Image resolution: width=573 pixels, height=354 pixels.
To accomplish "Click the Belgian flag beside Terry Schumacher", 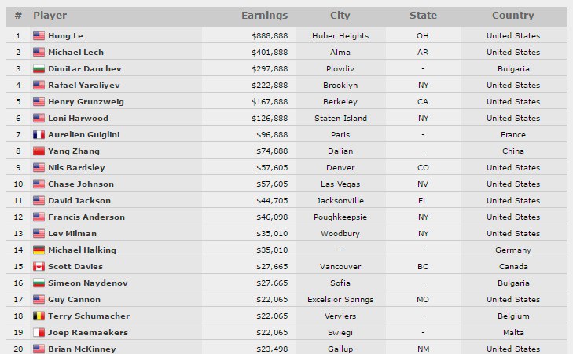I will (x=39, y=316).
